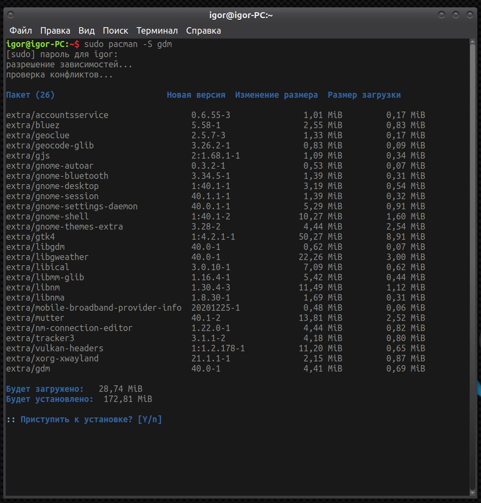Click the scrollbar down arrow

[472, 493]
